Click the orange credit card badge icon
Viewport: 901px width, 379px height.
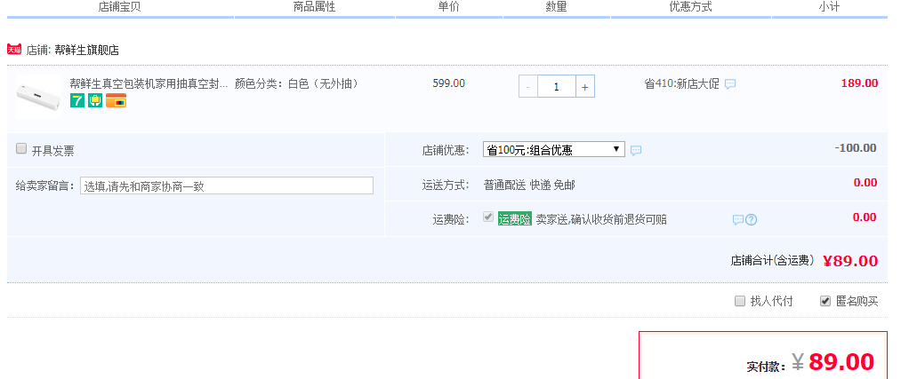(x=117, y=101)
